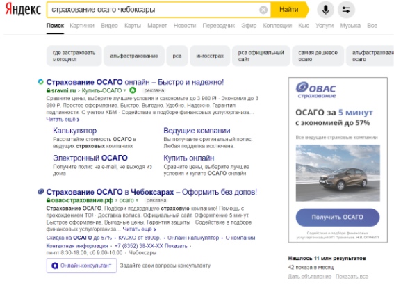Click the овас favicon beside second result
The image size is (394, 285).
coord(41,192)
